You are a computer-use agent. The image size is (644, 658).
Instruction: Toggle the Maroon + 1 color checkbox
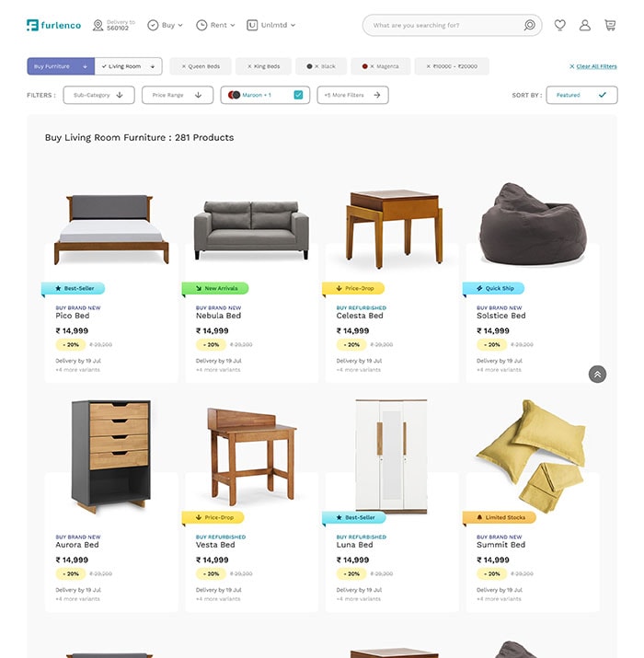point(298,96)
